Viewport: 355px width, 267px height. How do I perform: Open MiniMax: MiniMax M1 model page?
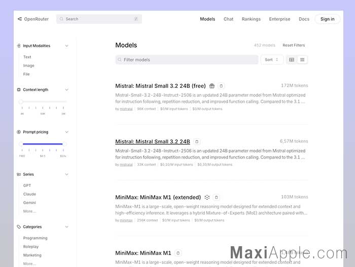[x=143, y=253]
